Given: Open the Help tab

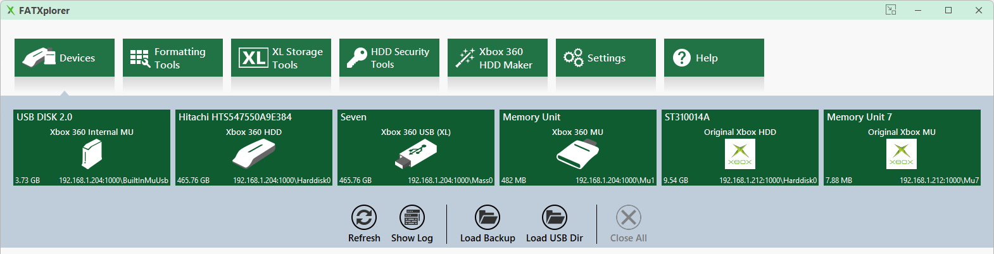Looking at the screenshot, I should point(714,58).
